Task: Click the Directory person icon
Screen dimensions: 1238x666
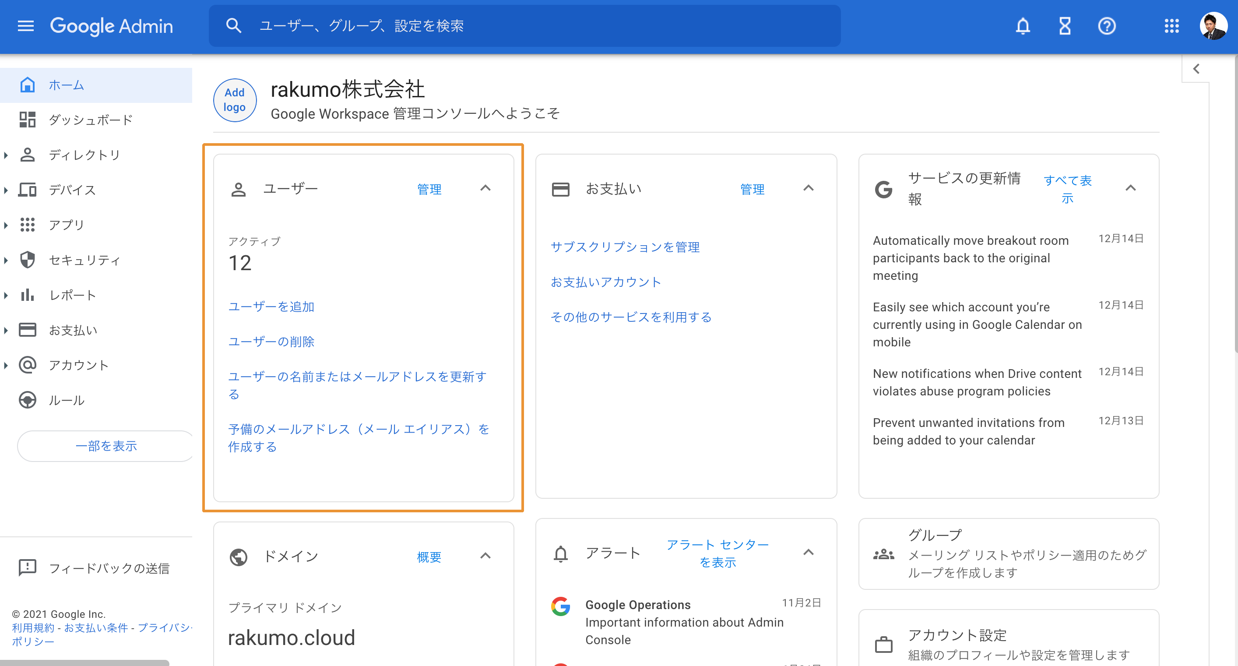Action: [28, 155]
